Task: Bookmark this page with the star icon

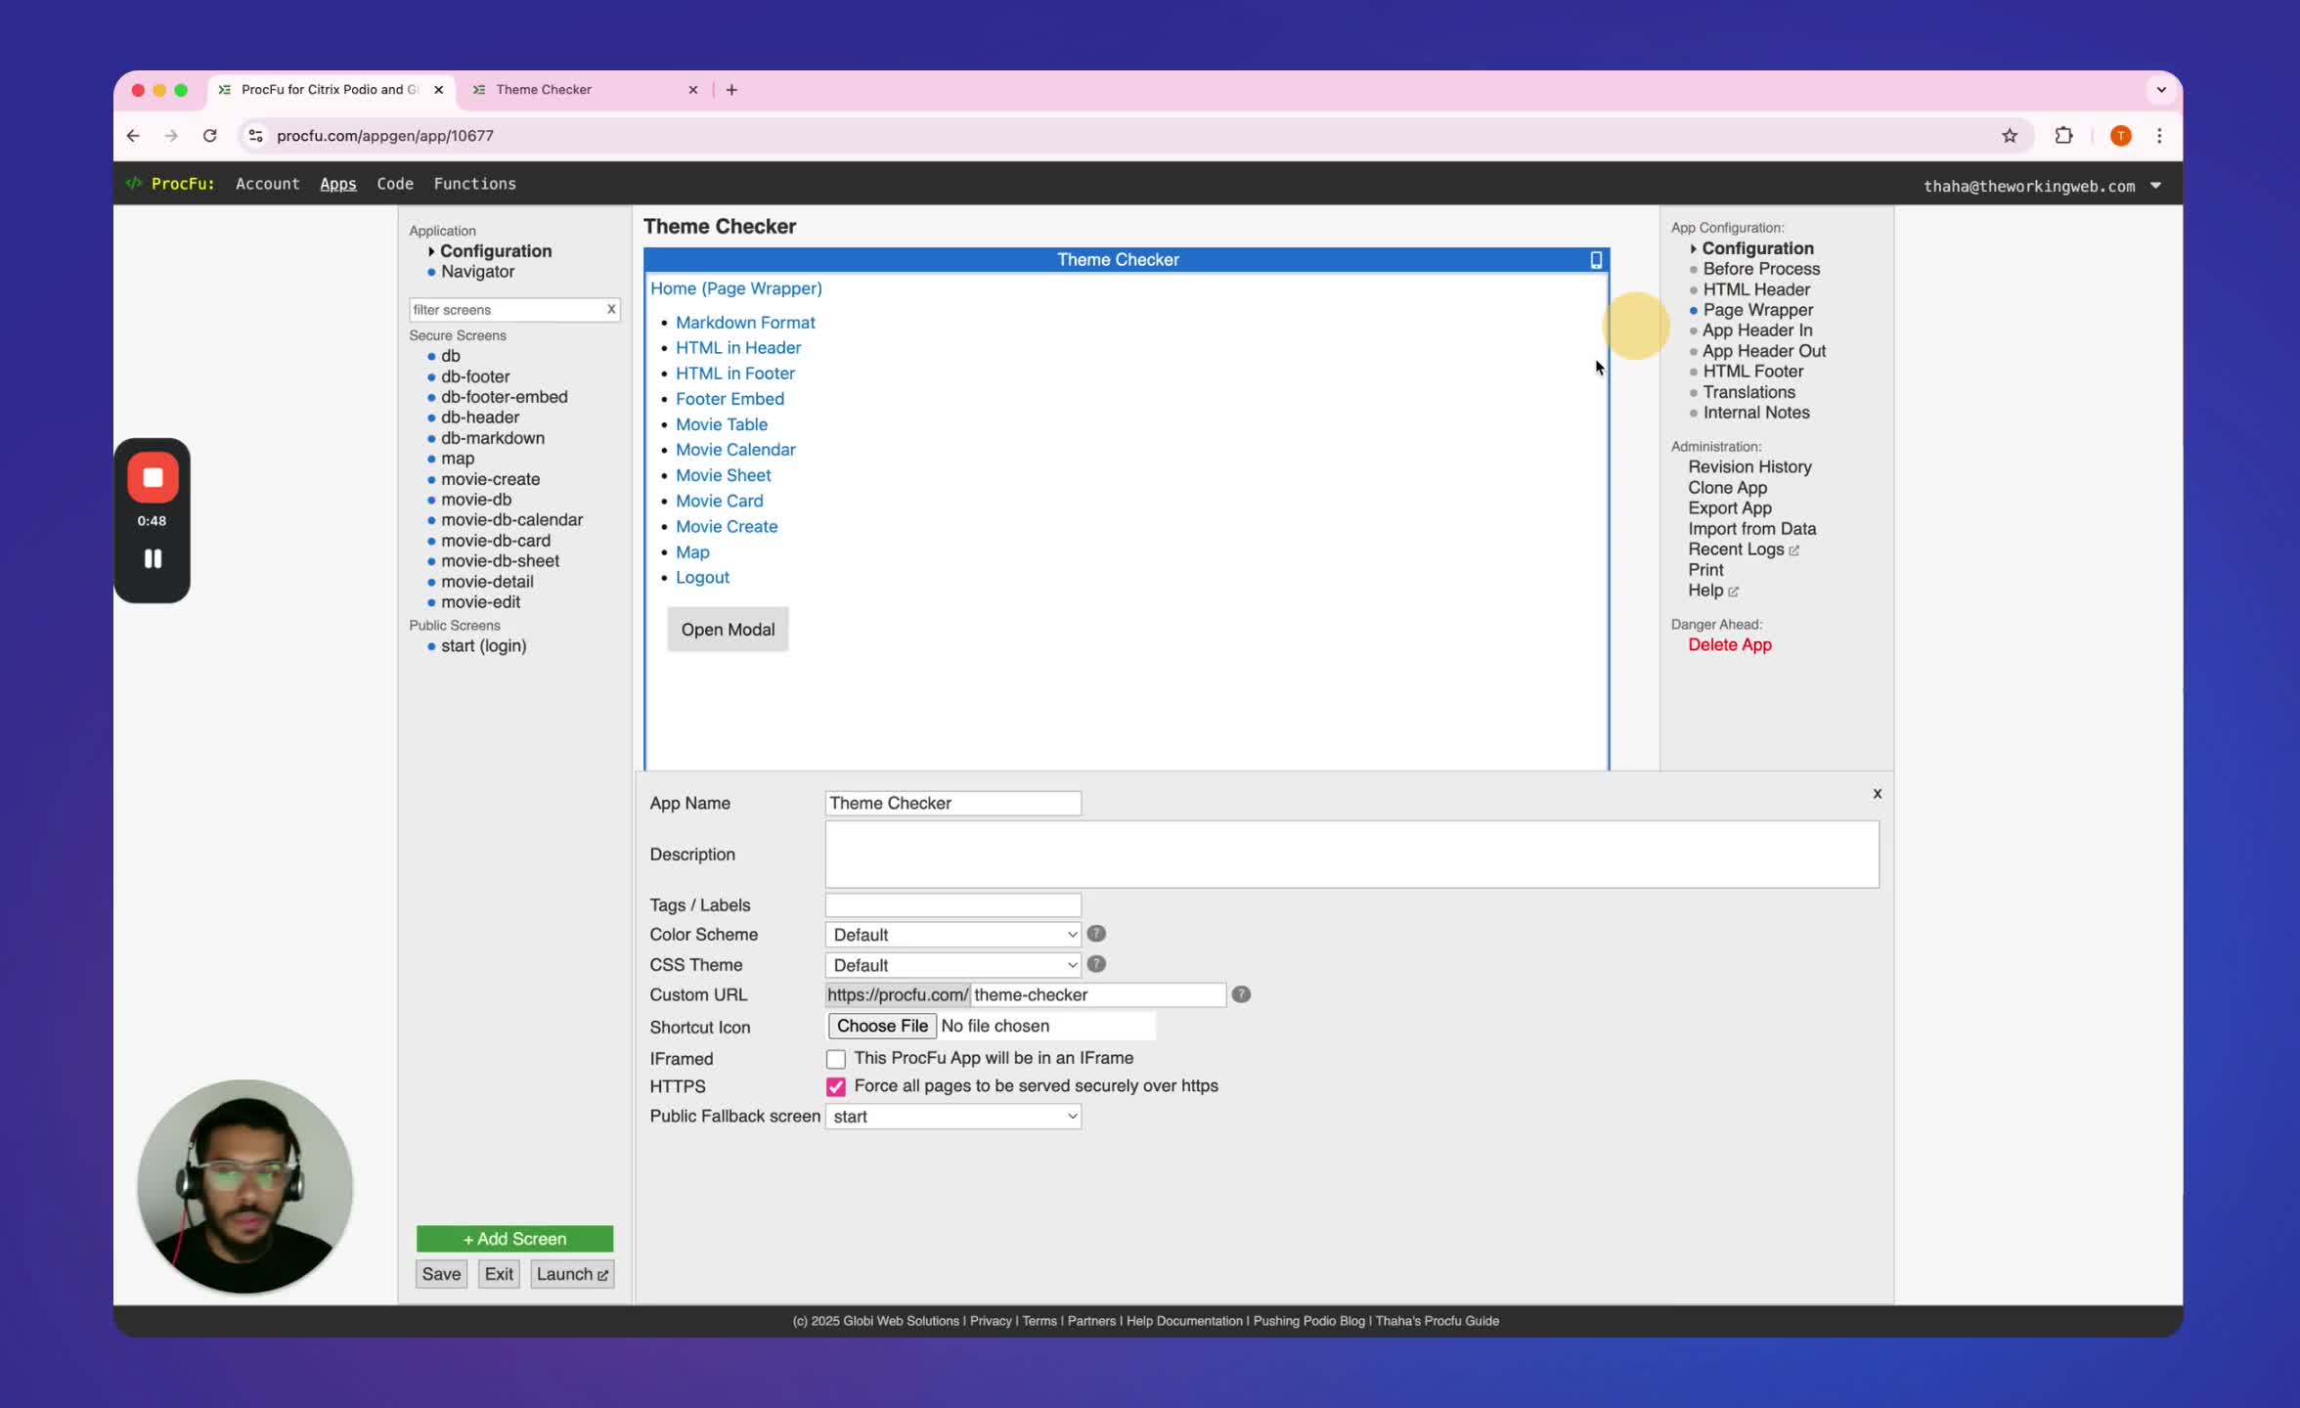Action: pos(2010,136)
